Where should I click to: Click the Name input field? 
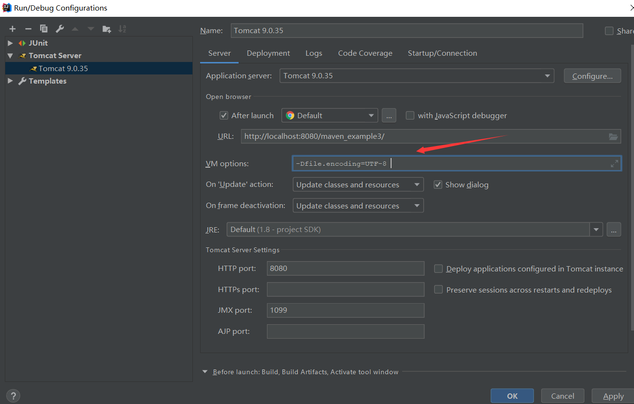407,31
